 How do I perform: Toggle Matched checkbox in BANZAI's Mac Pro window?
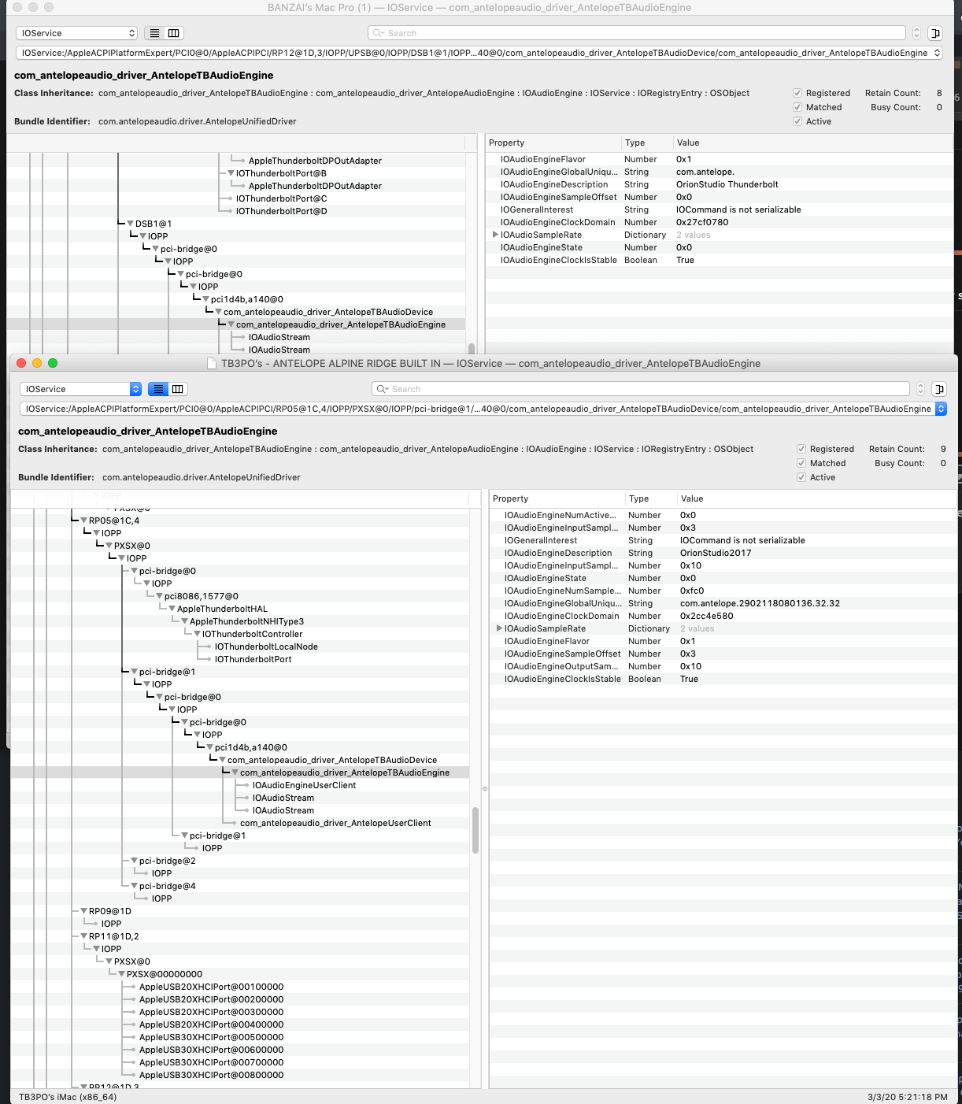coord(797,107)
